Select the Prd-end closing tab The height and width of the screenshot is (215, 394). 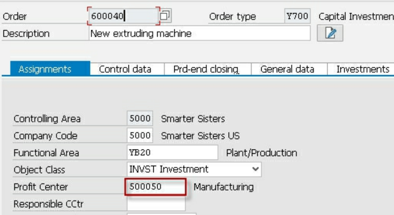206,69
